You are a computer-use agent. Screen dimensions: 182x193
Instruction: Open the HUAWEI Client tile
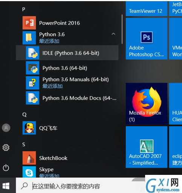click(176, 104)
